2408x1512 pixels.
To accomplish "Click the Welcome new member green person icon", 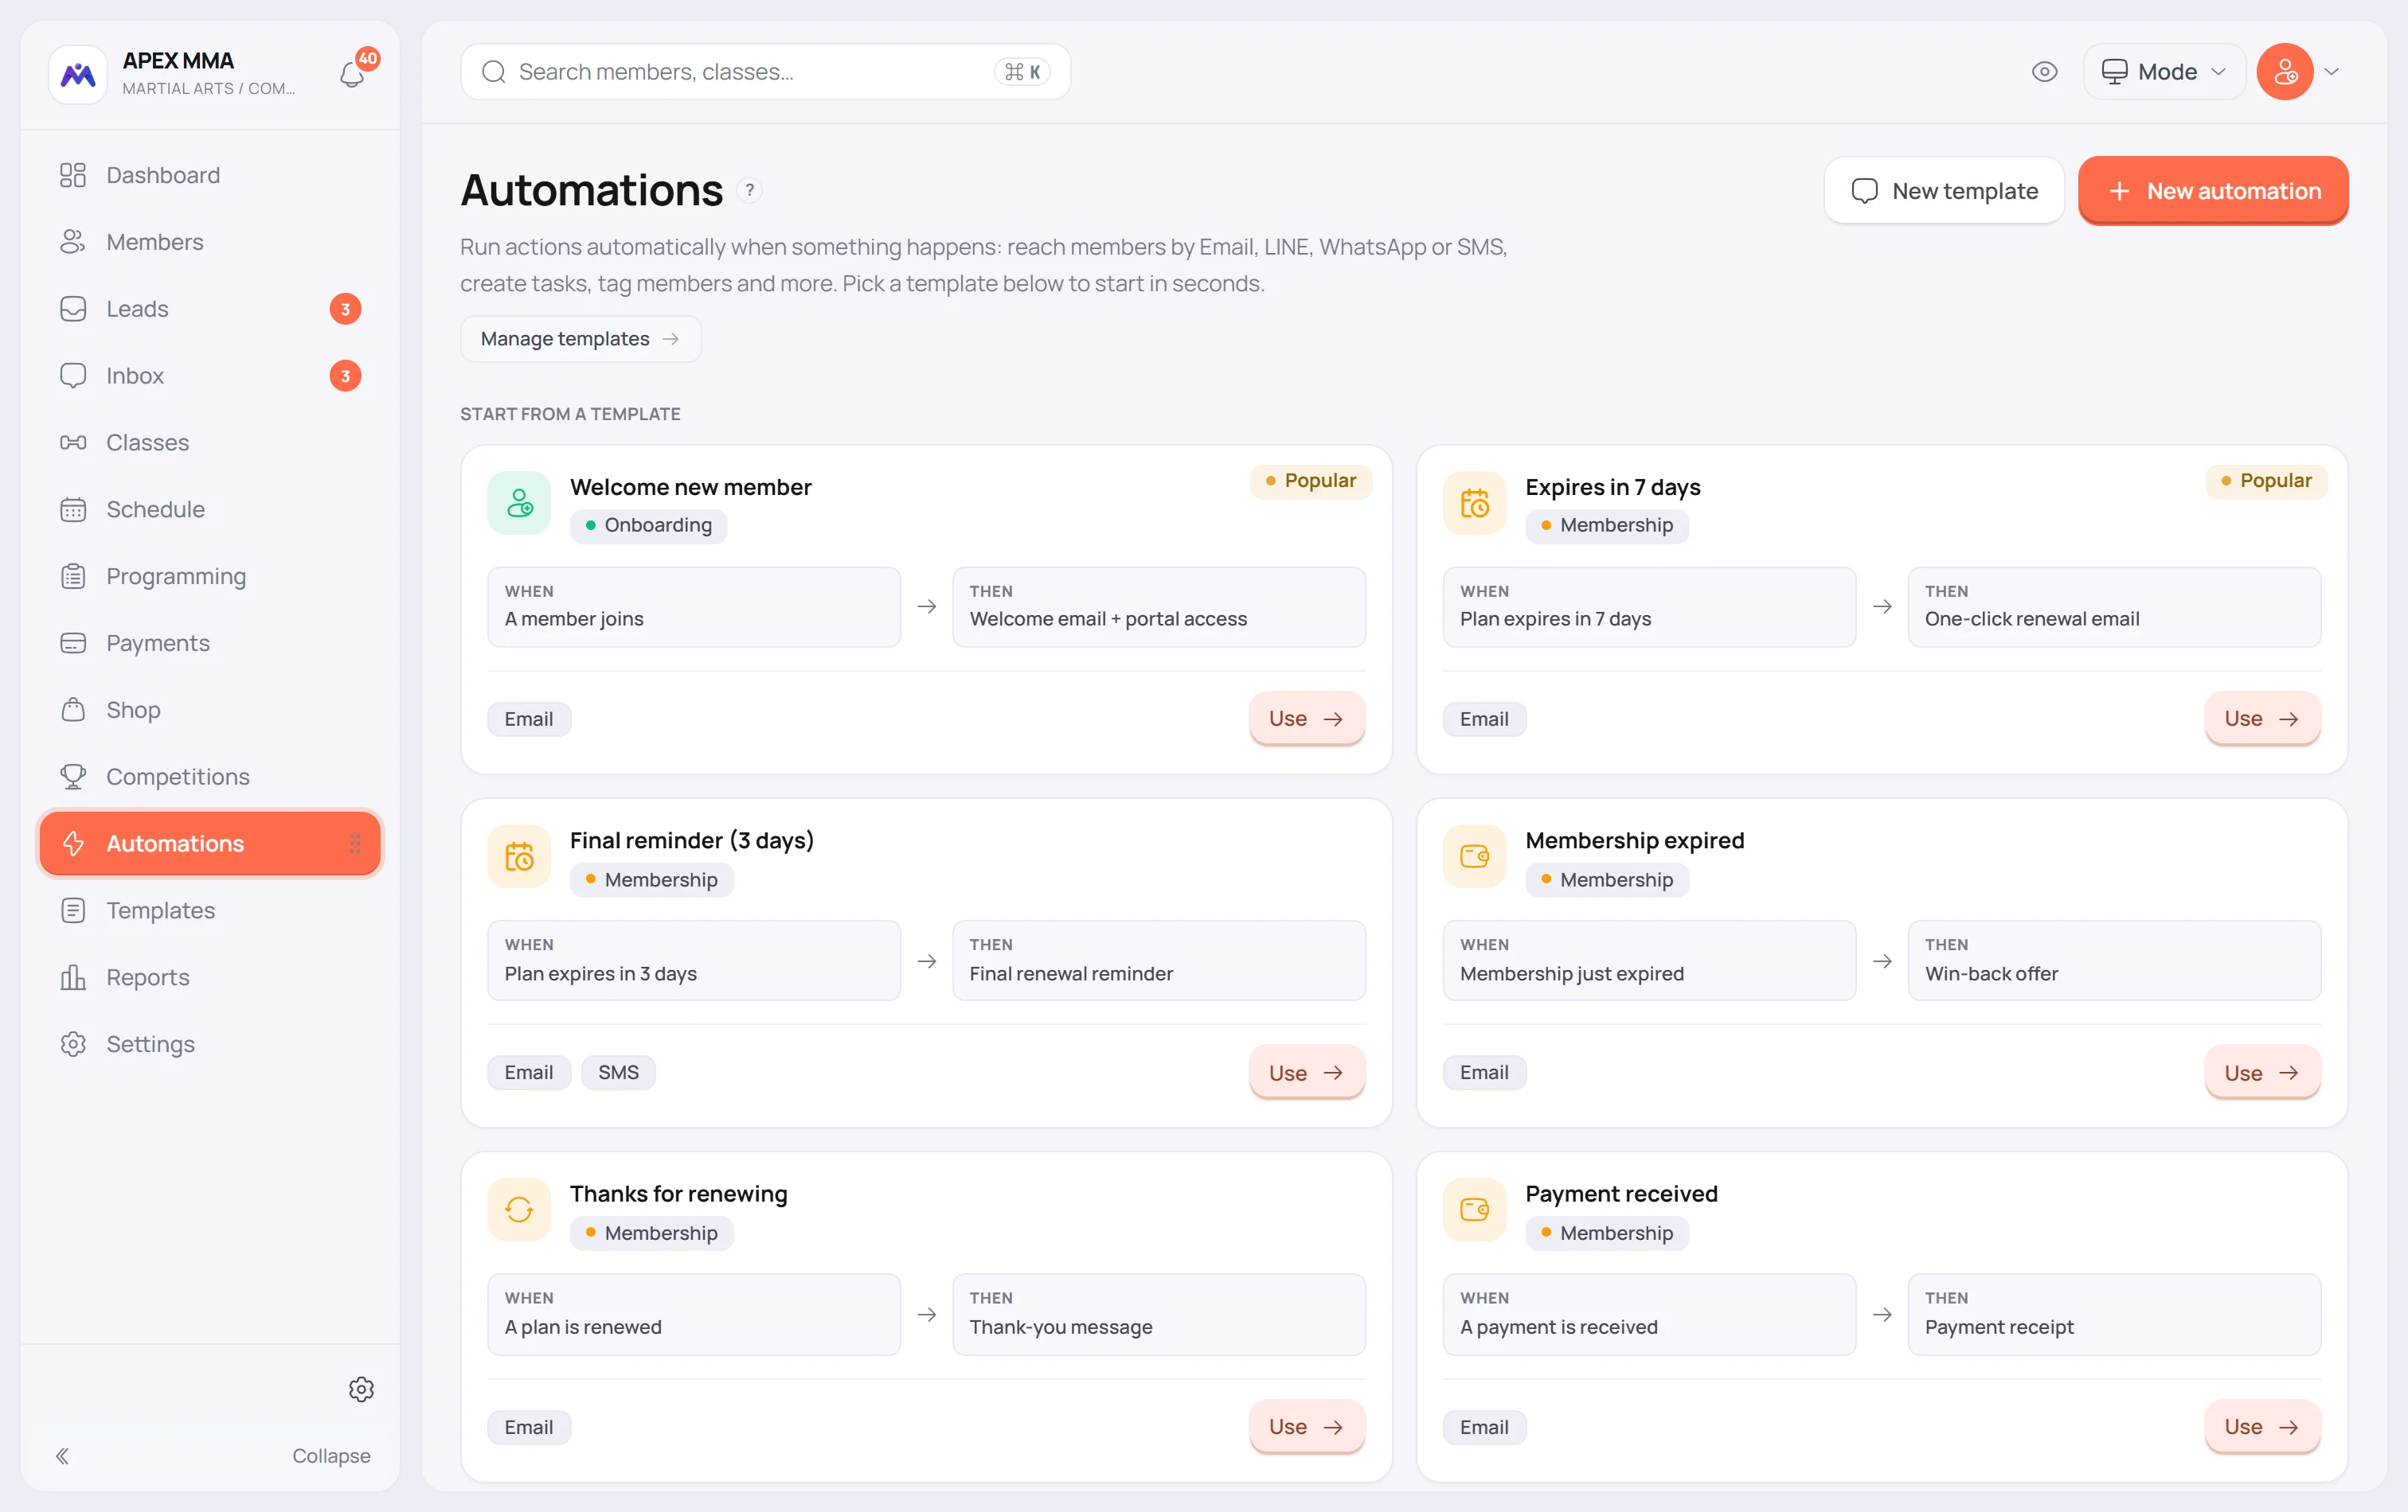I will point(519,503).
